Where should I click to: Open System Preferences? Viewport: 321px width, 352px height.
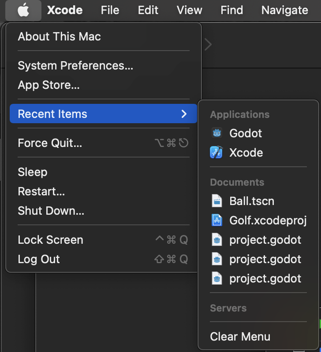coord(76,66)
